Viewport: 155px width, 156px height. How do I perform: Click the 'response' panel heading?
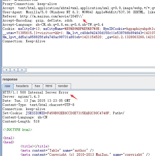(10, 79)
